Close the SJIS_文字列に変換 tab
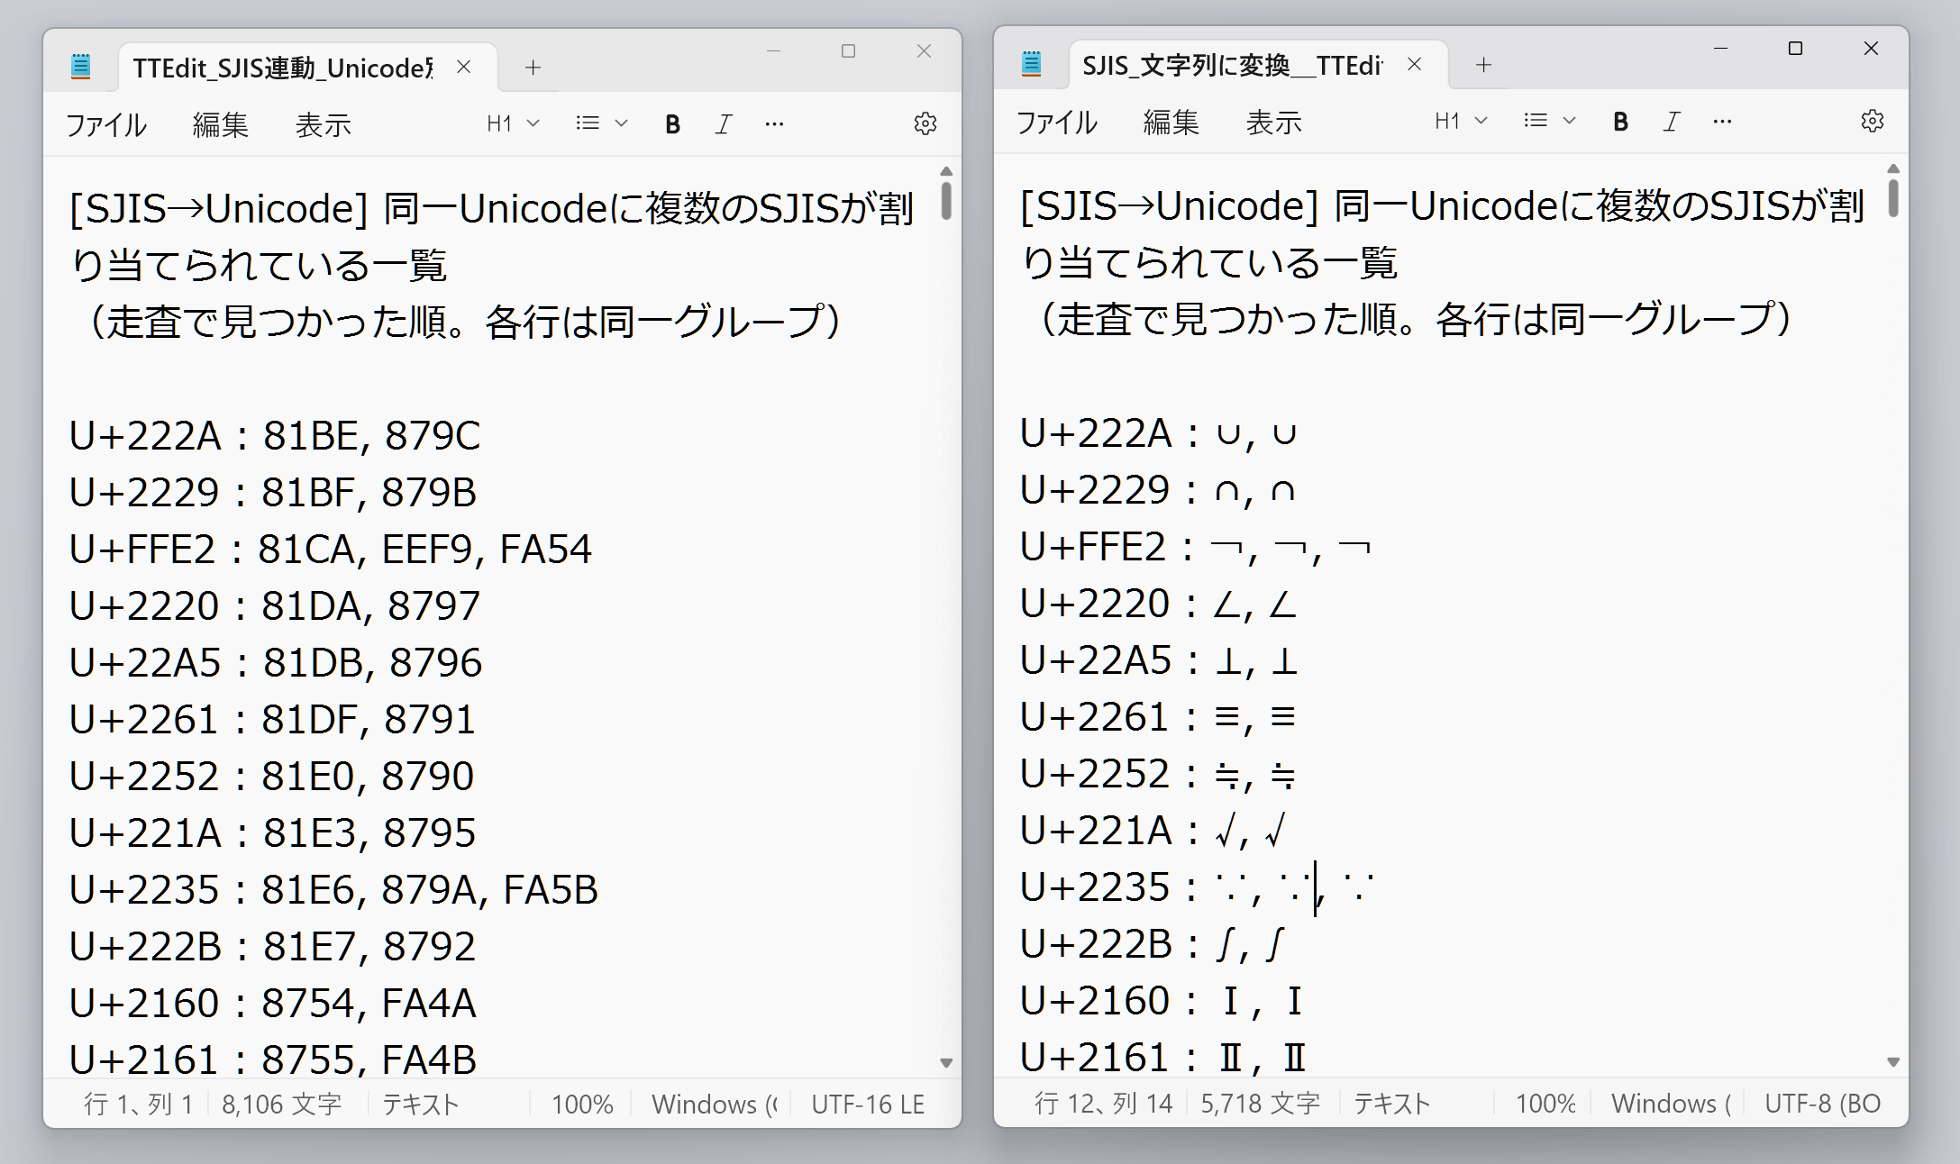 tap(1415, 65)
